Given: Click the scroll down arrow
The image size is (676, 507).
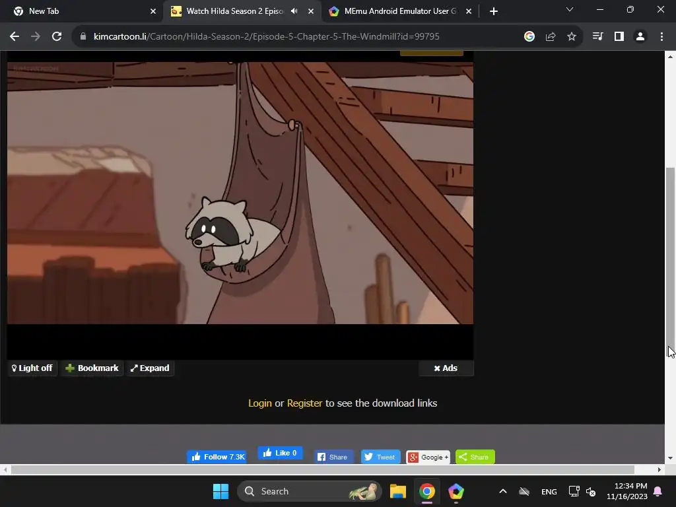Looking at the screenshot, I should pyautogui.click(x=670, y=458).
